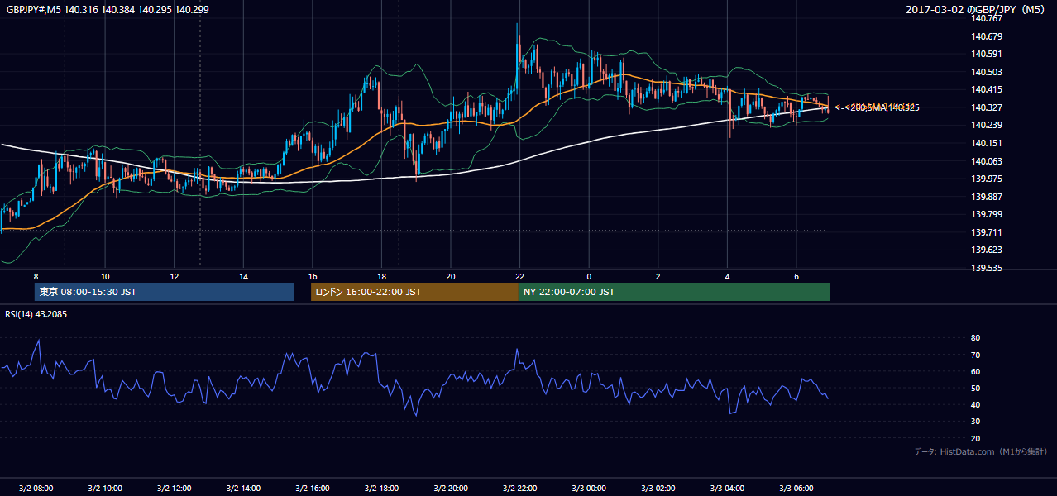The image size is (1057, 496).
Task: Click the 3/2 22:00 bottom time label
Action: [x=519, y=489]
